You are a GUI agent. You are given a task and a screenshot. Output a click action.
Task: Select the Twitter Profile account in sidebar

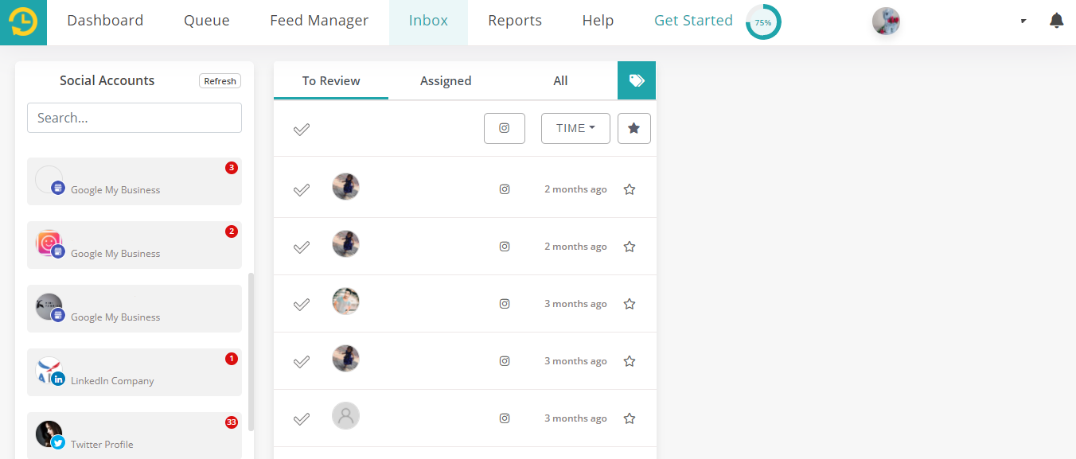[x=134, y=436]
